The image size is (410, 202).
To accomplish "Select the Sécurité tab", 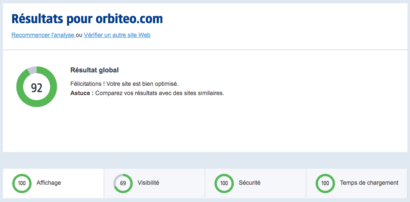I will [255, 183].
